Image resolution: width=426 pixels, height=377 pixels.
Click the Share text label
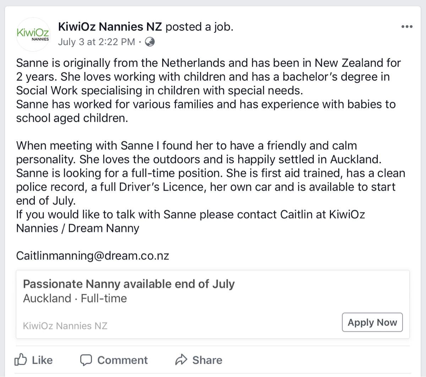(207, 360)
